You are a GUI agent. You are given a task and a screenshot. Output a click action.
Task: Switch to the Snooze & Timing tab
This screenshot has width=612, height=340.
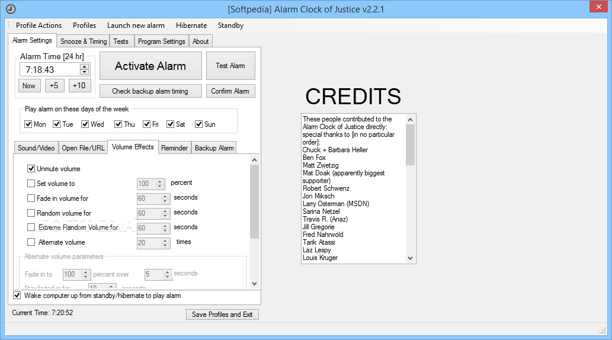click(84, 41)
